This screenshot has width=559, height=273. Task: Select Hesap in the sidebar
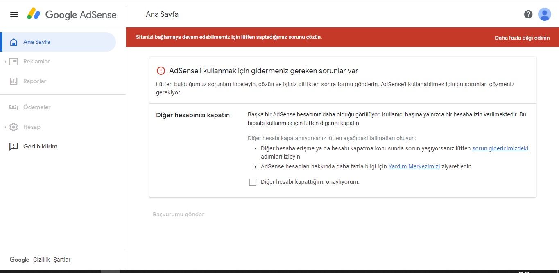coord(58,127)
